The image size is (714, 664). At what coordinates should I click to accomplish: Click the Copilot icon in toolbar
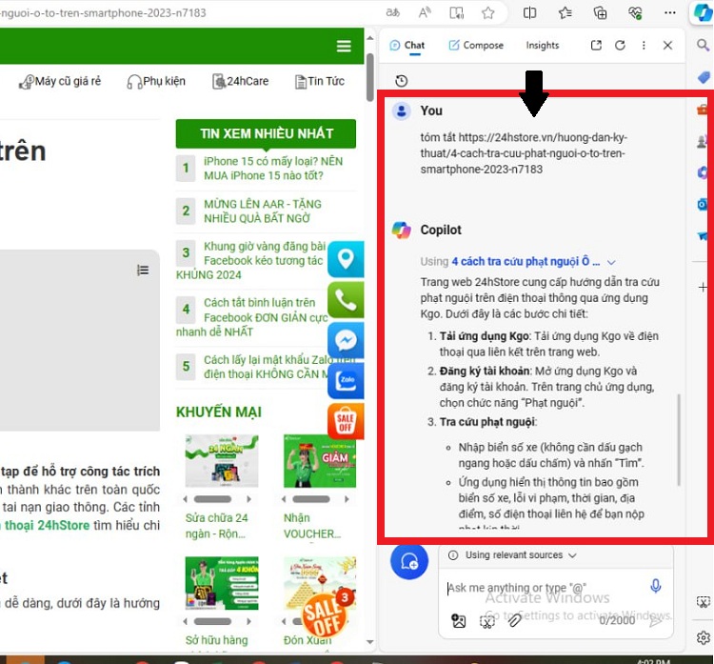[703, 12]
